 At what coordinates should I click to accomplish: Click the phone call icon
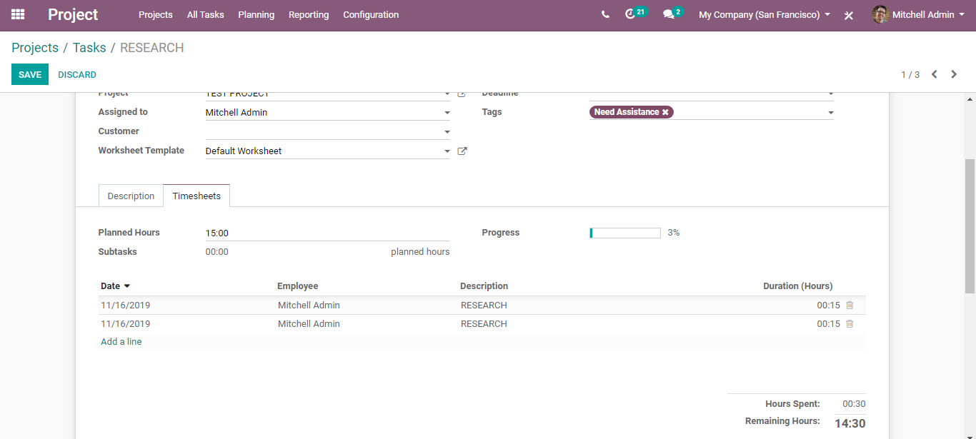[x=605, y=14]
